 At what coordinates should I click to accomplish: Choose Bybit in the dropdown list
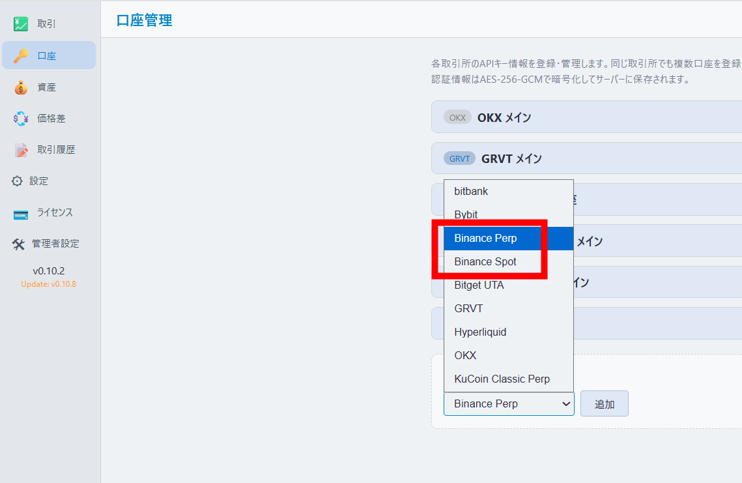(466, 215)
